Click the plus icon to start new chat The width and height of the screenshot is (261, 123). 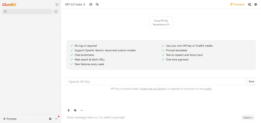[x=56, y=12]
